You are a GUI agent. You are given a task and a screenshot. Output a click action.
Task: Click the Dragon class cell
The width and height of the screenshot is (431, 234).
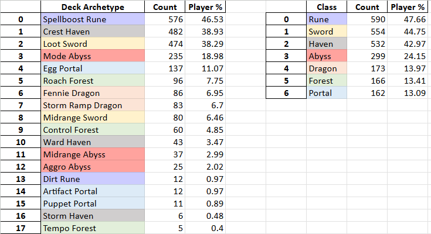tap(327, 68)
